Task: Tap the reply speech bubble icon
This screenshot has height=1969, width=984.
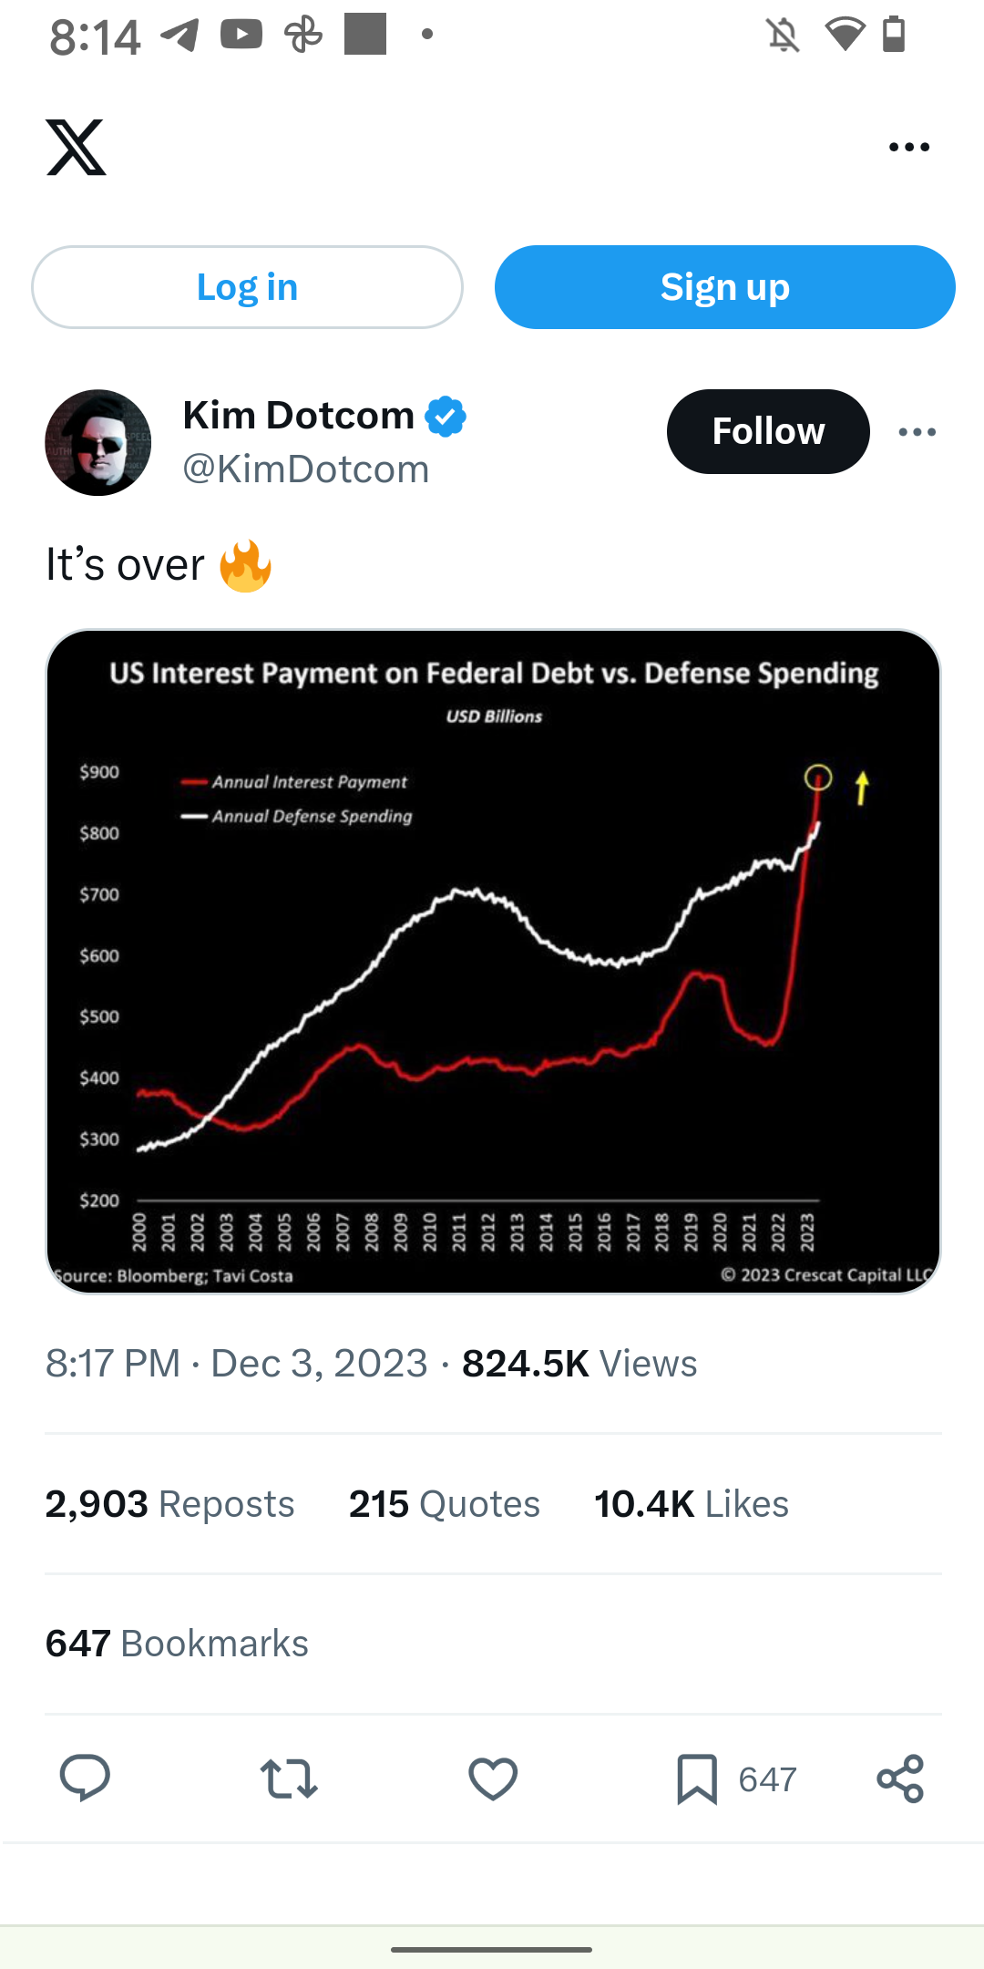Action: point(85,1778)
